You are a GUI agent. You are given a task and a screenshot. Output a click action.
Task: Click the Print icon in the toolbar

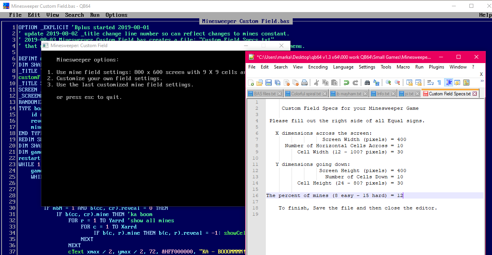click(x=304, y=83)
